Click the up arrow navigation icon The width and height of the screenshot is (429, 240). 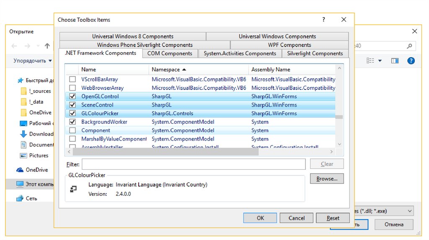(x=47, y=46)
